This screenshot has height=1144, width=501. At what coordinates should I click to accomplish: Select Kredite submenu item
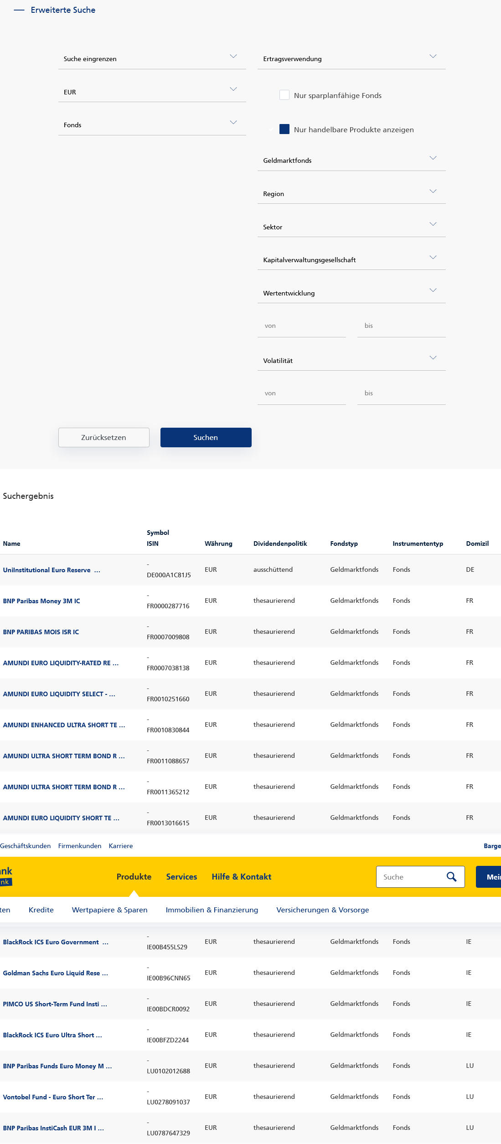point(41,910)
